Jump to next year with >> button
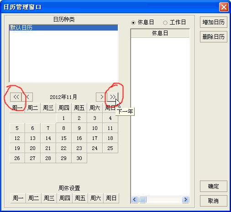 tap(113, 97)
